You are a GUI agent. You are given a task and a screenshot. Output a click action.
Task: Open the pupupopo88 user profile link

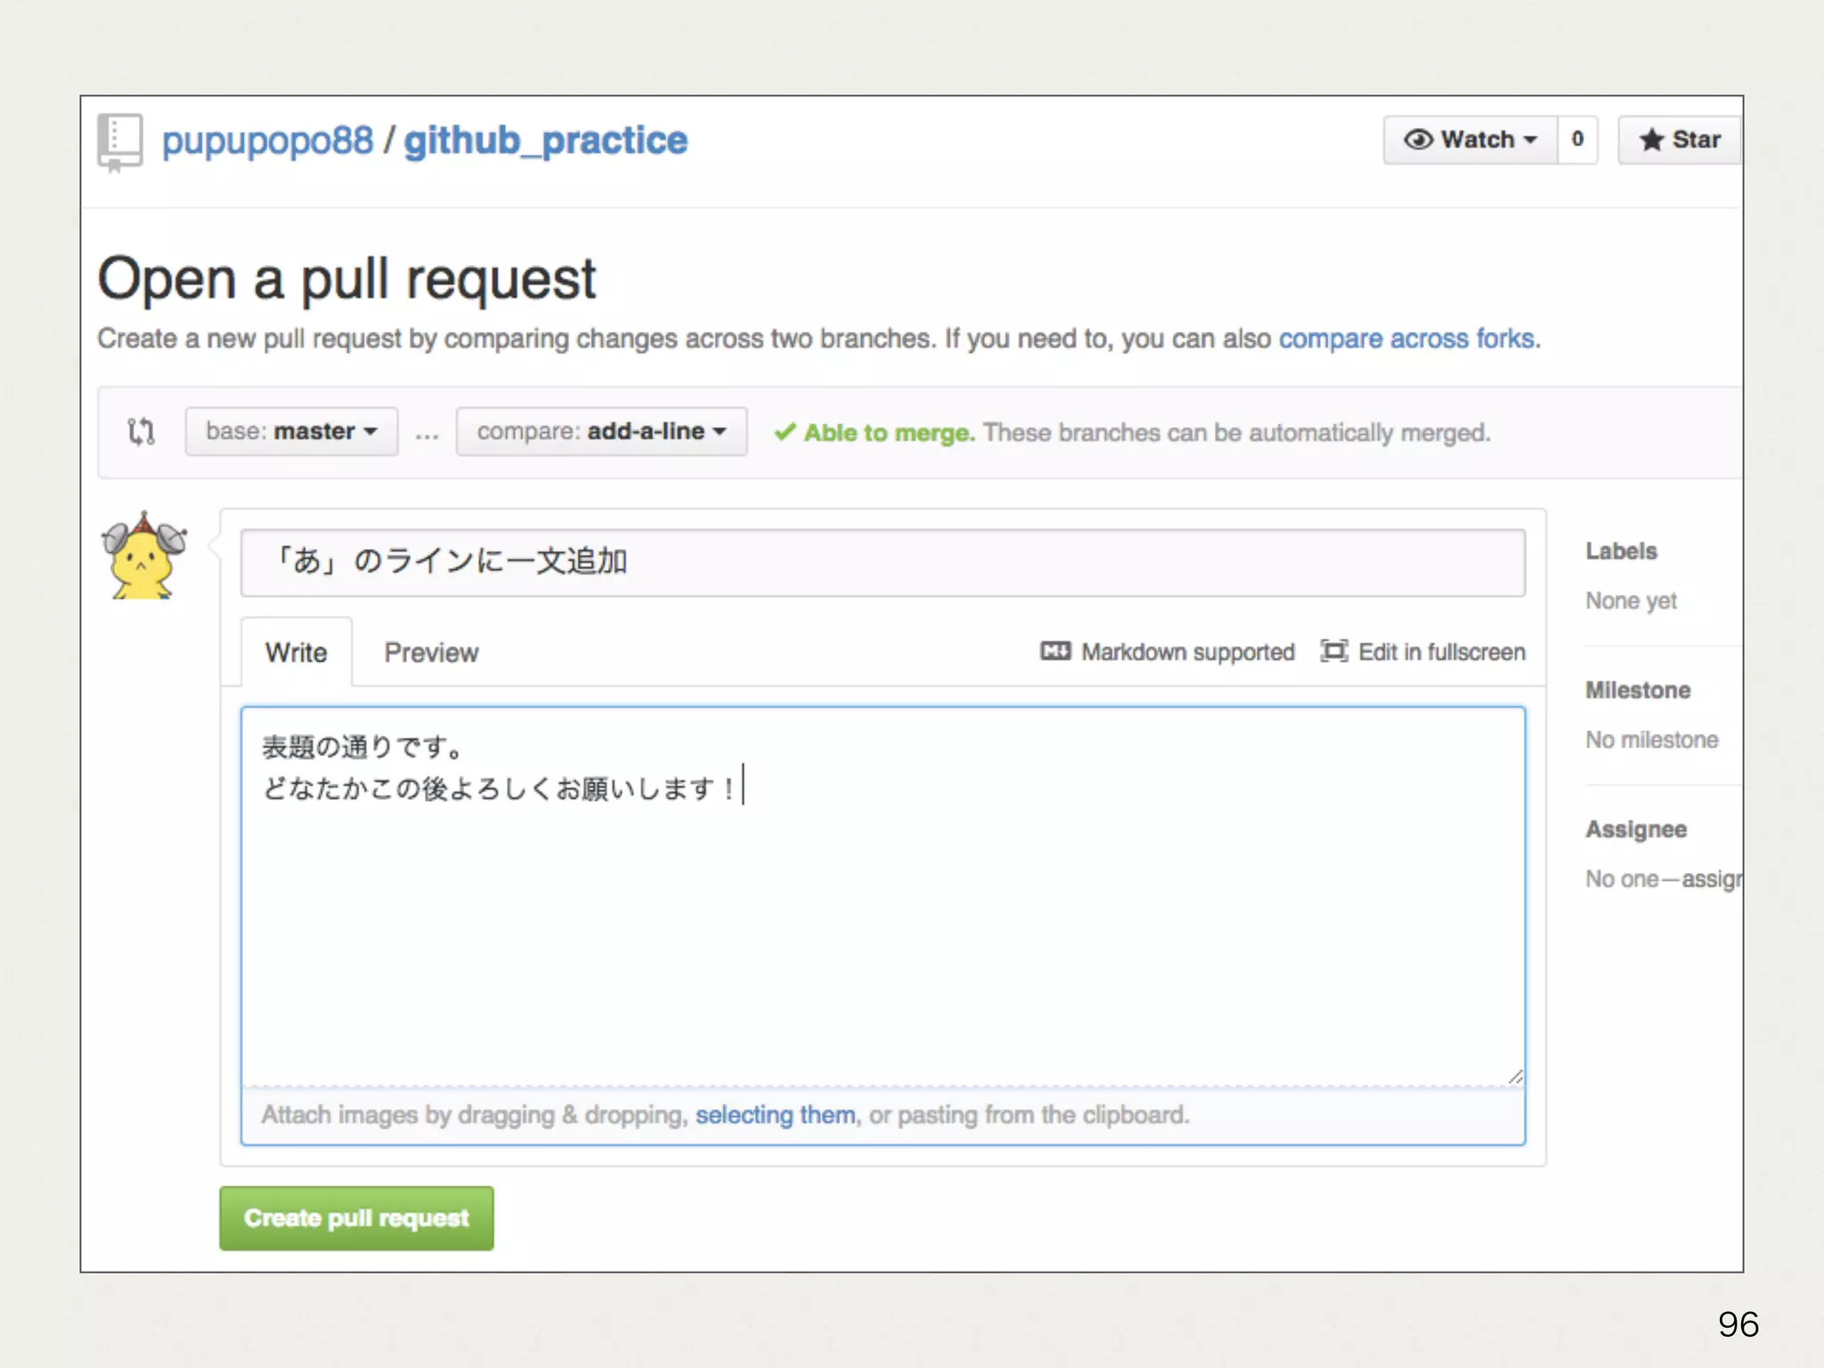tap(267, 142)
